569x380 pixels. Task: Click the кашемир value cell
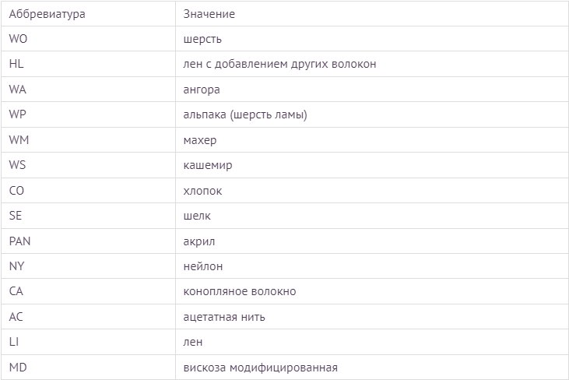(372, 165)
